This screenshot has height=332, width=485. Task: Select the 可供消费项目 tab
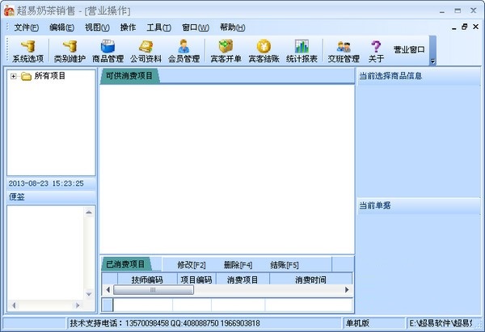tap(129, 76)
